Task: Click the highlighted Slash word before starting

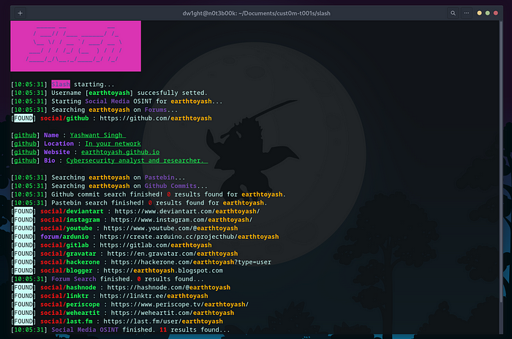Action: point(61,84)
